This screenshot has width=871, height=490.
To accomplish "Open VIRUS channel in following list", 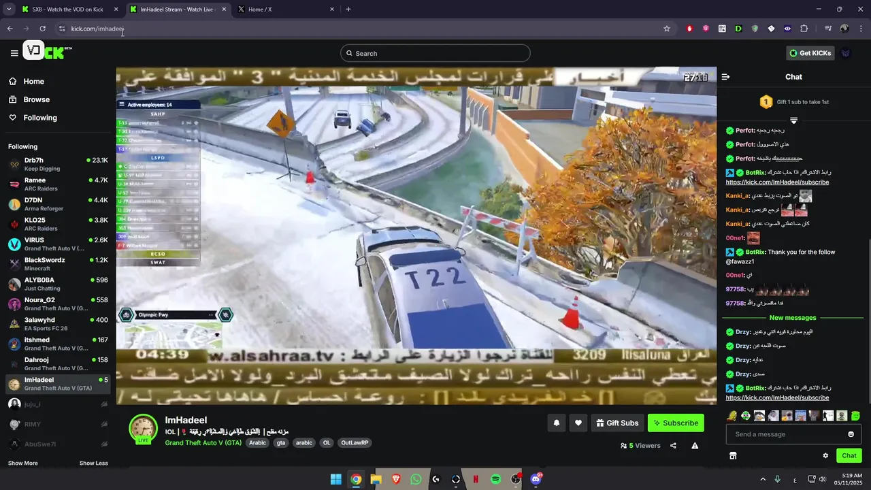I will click(58, 244).
